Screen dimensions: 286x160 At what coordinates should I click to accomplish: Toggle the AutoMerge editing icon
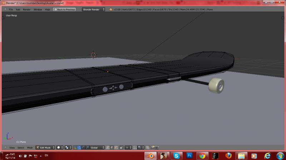coord(148,148)
